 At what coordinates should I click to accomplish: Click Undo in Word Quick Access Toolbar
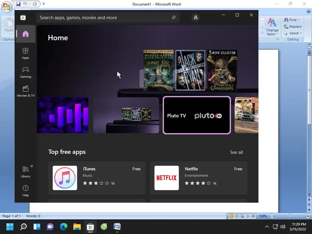click(x=25, y=4)
